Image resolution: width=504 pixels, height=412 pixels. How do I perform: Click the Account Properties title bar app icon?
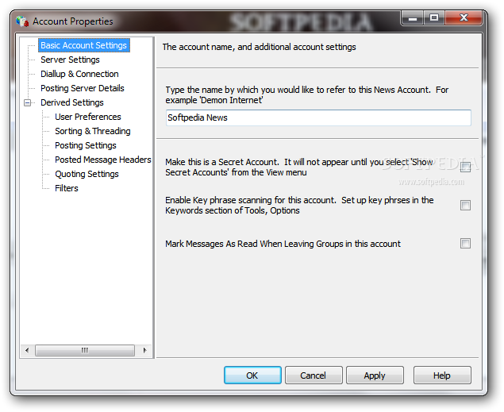(22, 21)
